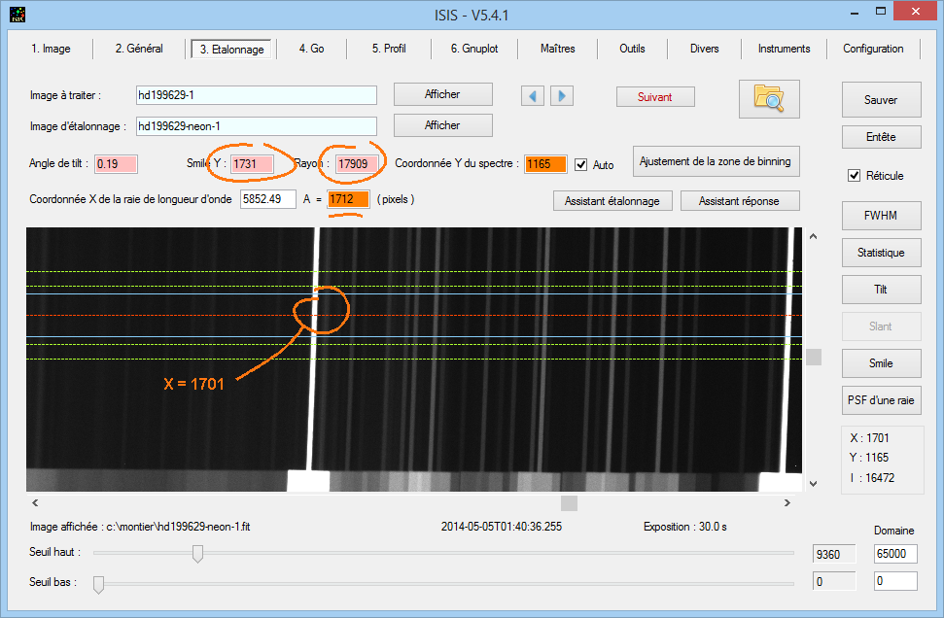Viewport: 944px width, 618px height.
Task: Open the Outils tab
Action: [x=632, y=49]
